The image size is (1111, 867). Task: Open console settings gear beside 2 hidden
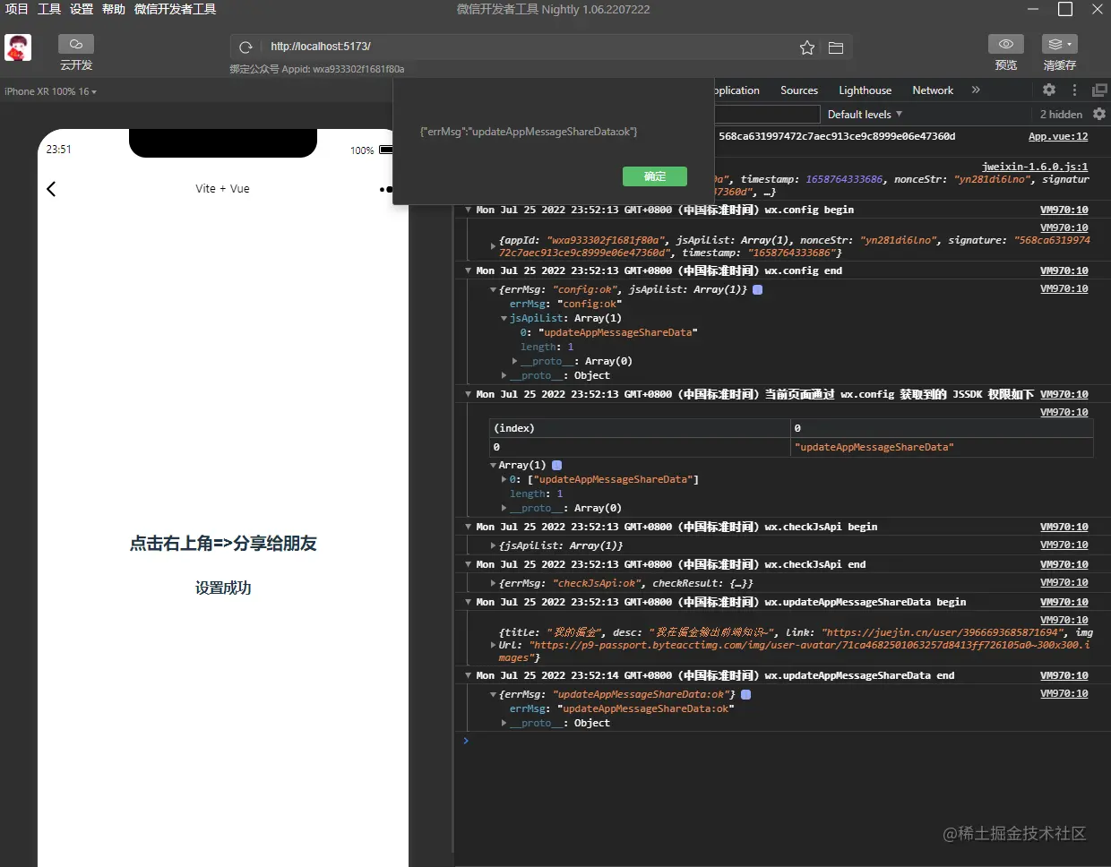click(x=1099, y=114)
